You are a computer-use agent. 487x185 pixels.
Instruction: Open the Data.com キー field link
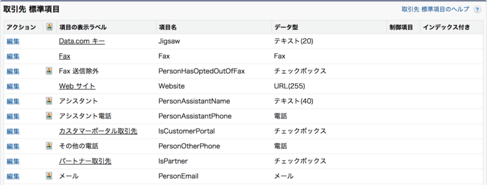click(82, 41)
